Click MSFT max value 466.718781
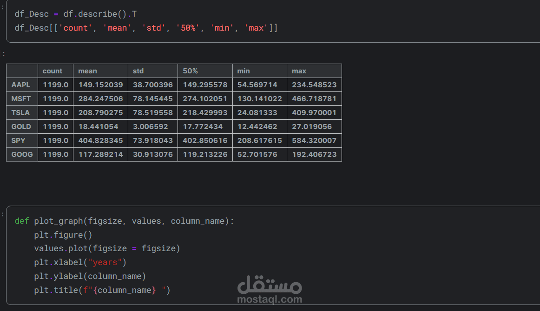Image resolution: width=540 pixels, height=311 pixels. (314, 99)
